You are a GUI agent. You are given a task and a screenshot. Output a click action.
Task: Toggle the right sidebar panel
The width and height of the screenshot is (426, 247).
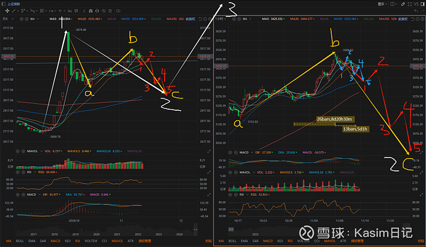click(x=422, y=4)
